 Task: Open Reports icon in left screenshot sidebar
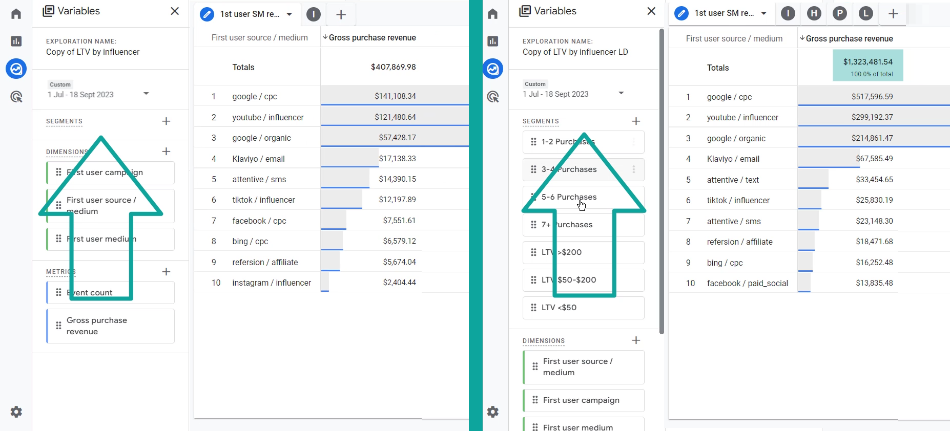click(16, 41)
